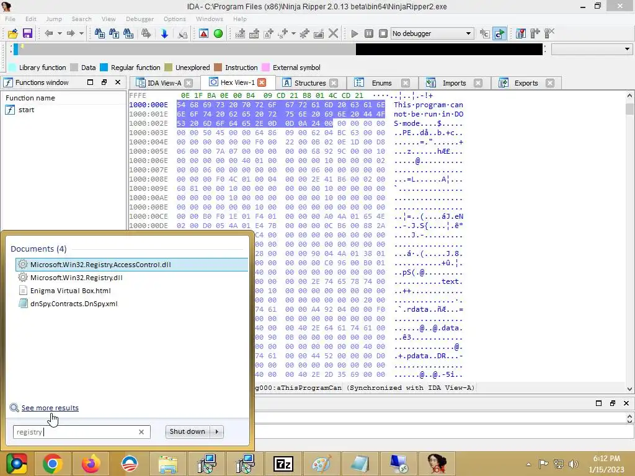
Task: Click the Shut down button
Action: [187, 431]
